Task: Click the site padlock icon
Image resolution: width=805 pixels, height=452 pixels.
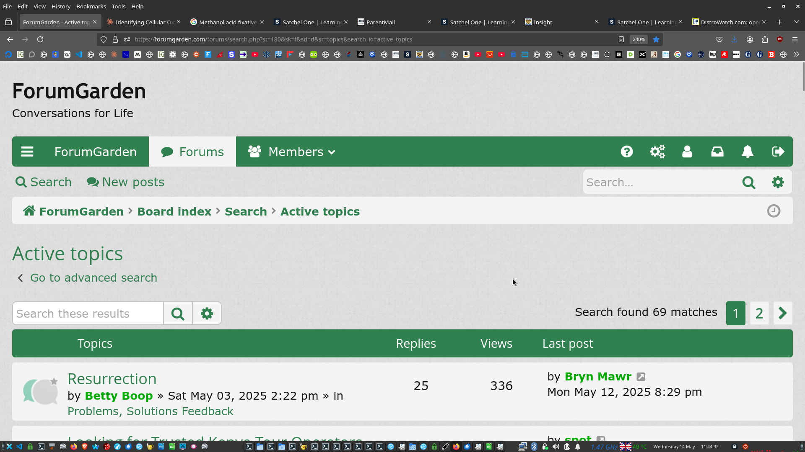Action: coord(115,39)
